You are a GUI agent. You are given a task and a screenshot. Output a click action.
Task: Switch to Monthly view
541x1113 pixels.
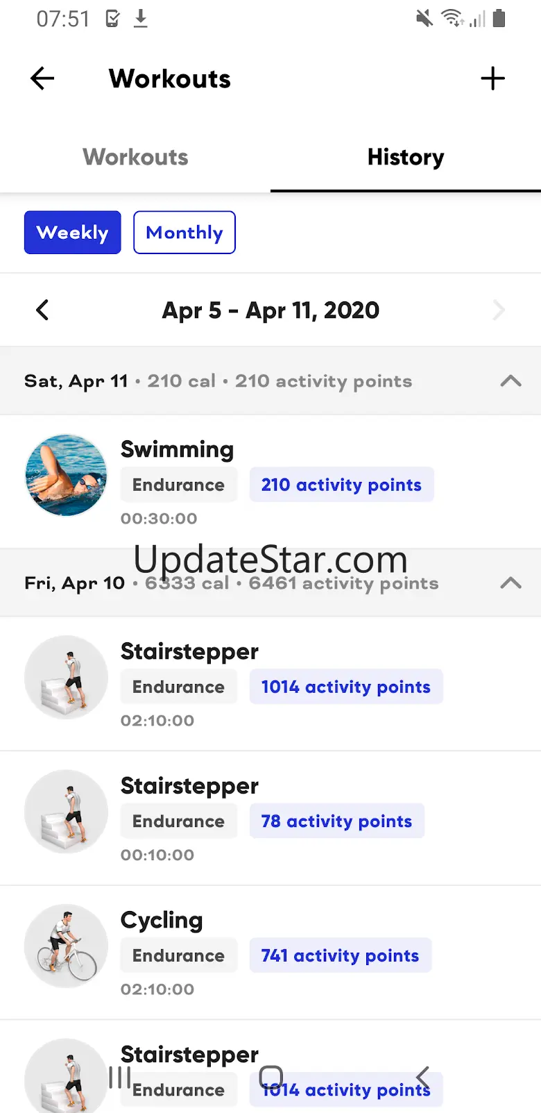click(x=184, y=233)
